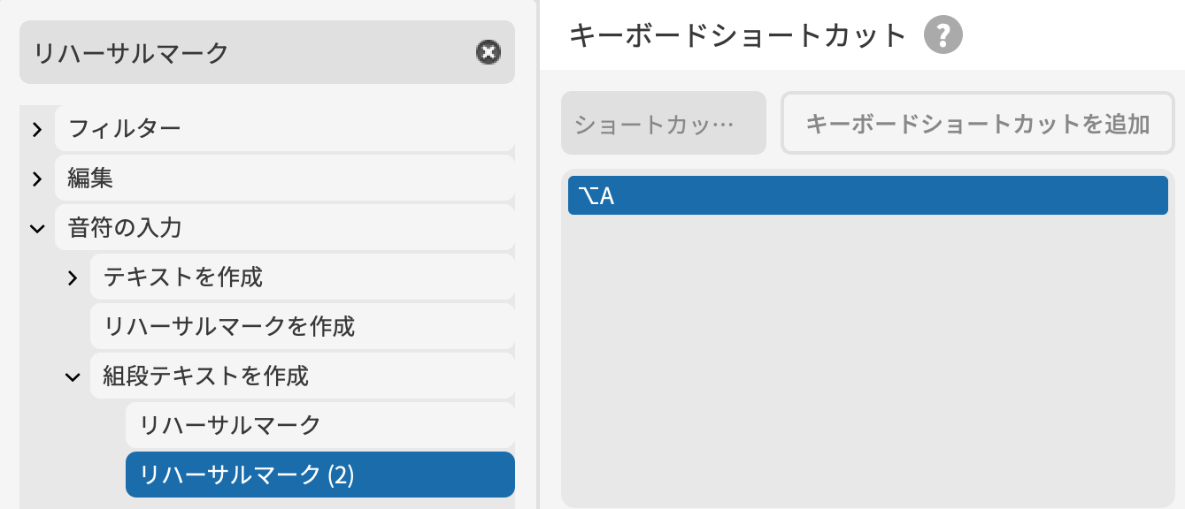Clear the search field with the X icon

(488, 53)
